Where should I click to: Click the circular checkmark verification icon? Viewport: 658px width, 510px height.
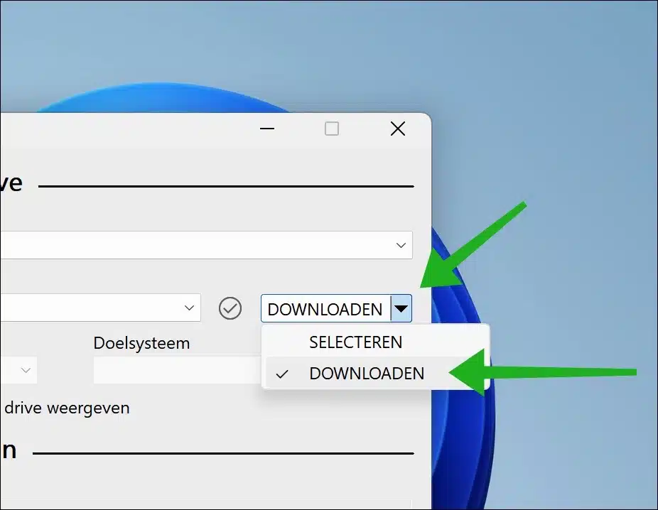230,308
